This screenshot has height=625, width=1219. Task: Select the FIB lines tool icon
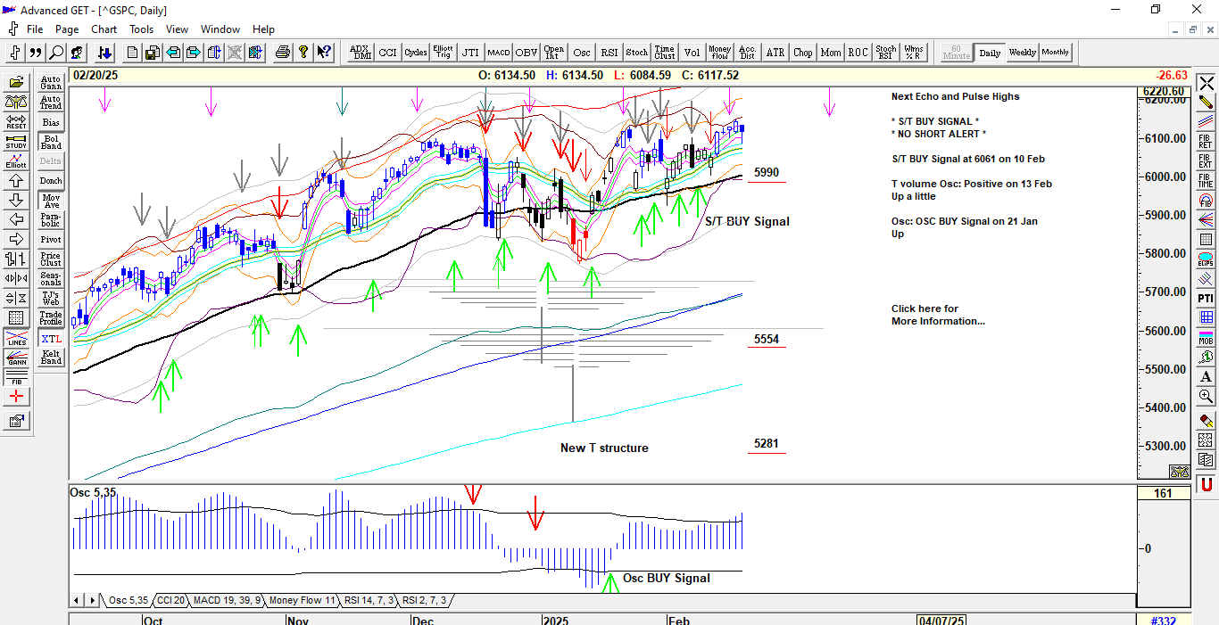[x=16, y=377]
